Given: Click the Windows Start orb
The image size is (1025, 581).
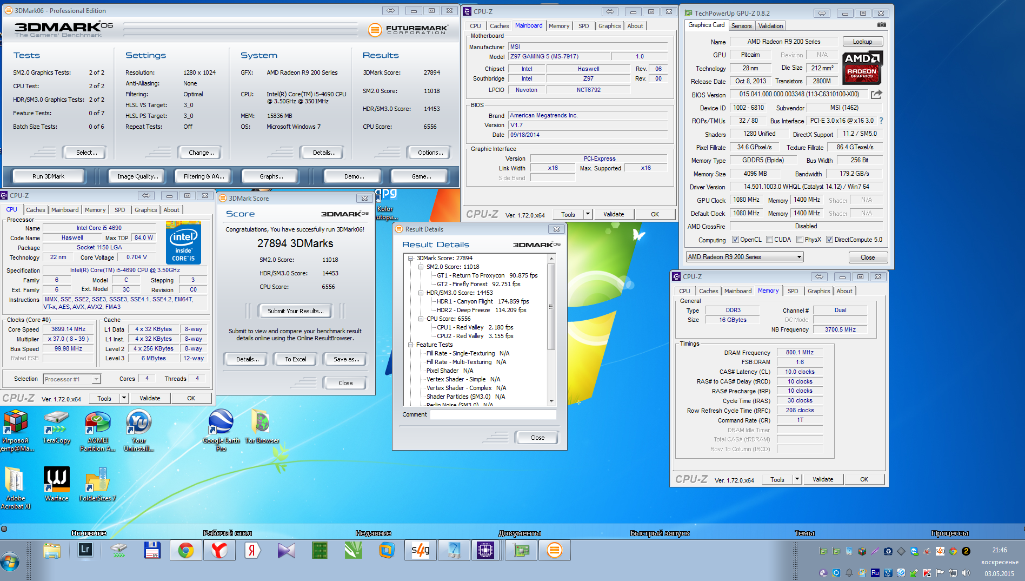Looking at the screenshot, I should pyautogui.click(x=10, y=562).
